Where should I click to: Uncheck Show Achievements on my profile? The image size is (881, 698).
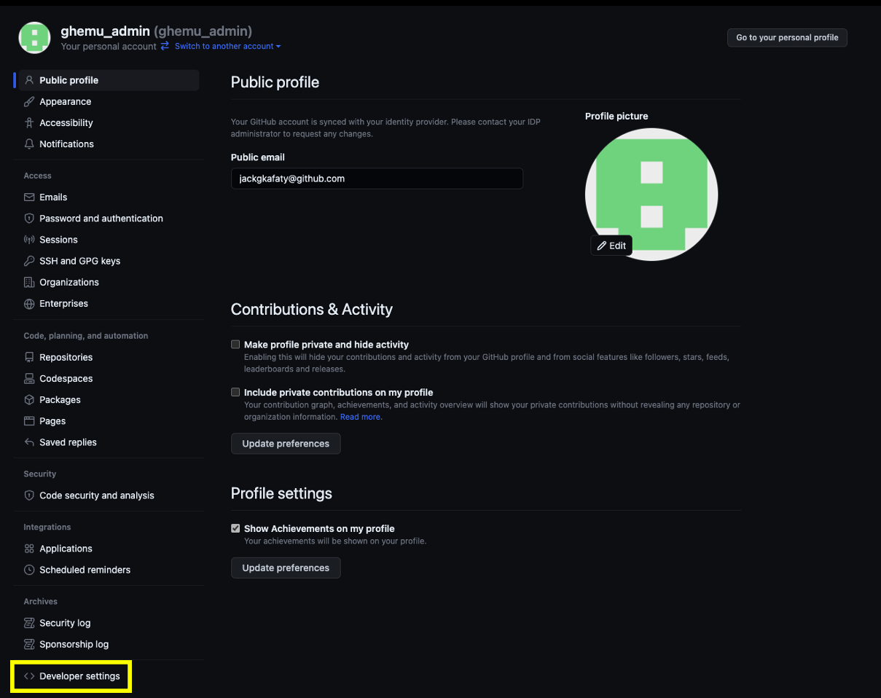pyautogui.click(x=235, y=528)
